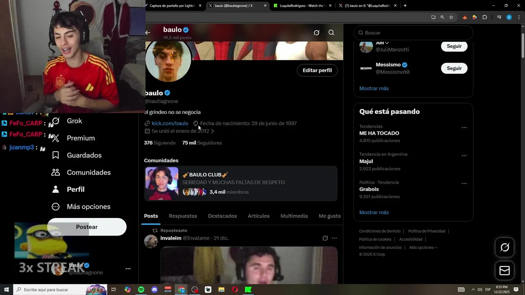Open the notifications center icon
Image resolution: width=525 pixels, height=295 pixels.
pyautogui.click(x=516, y=290)
